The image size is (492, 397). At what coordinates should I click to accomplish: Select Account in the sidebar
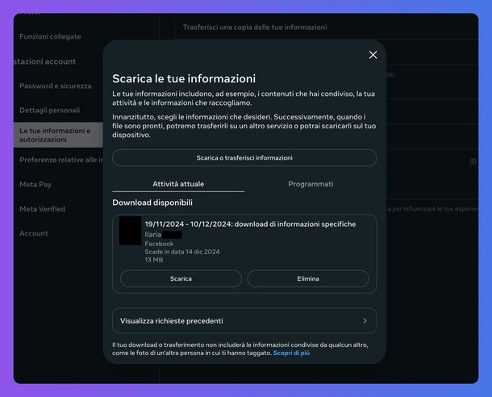pyautogui.click(x=34, y=233)
